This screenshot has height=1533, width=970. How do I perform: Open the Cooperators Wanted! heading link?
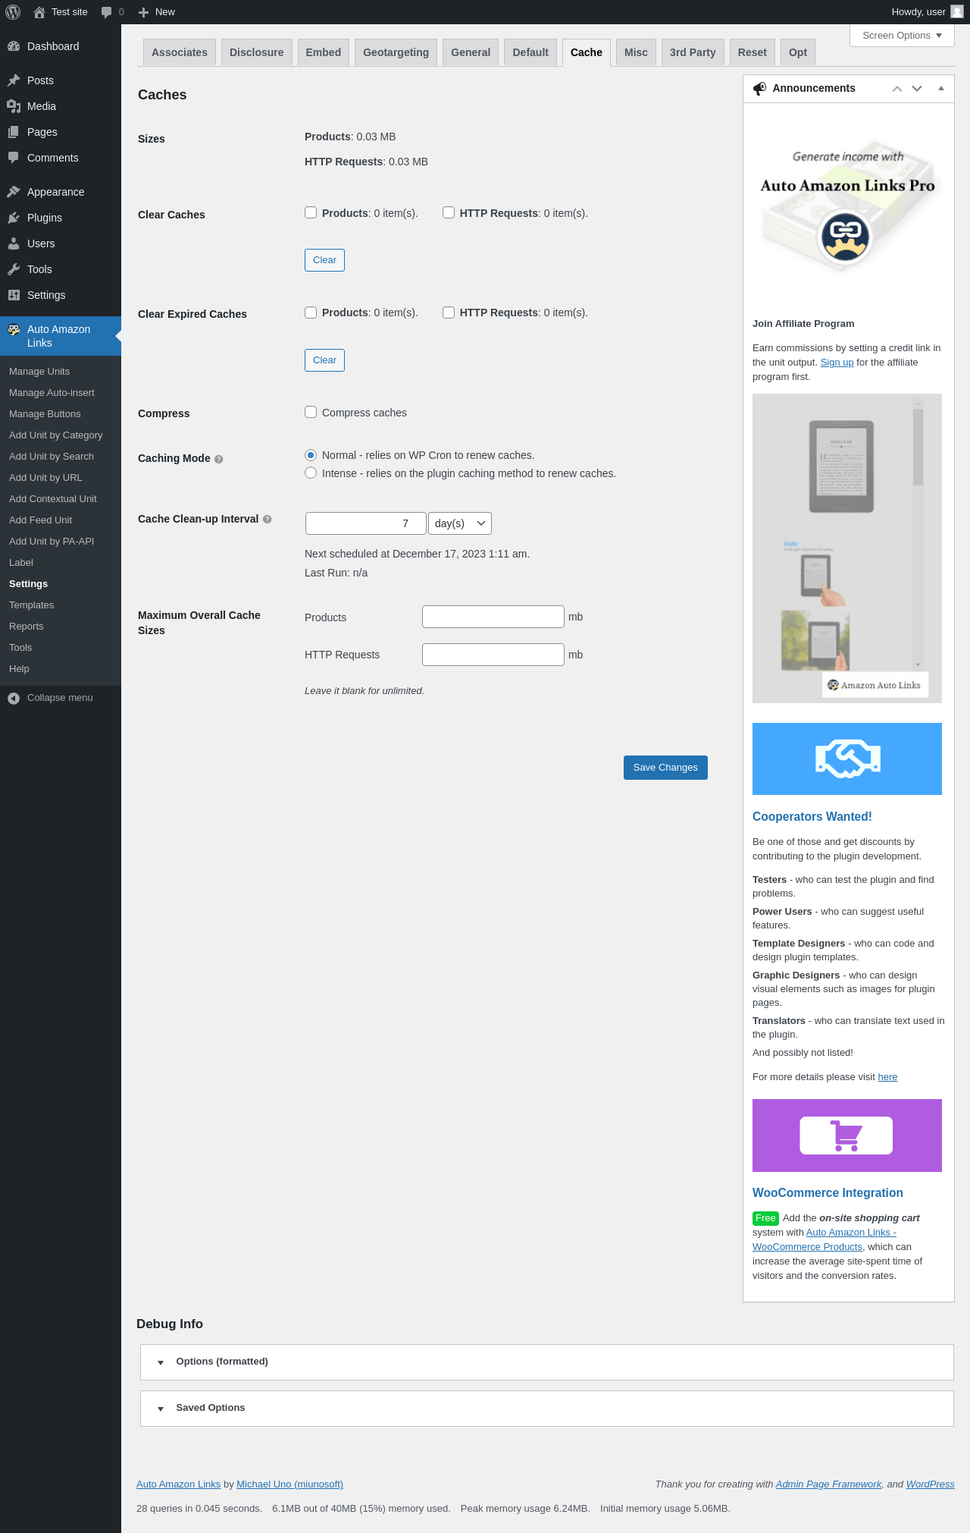812,817
